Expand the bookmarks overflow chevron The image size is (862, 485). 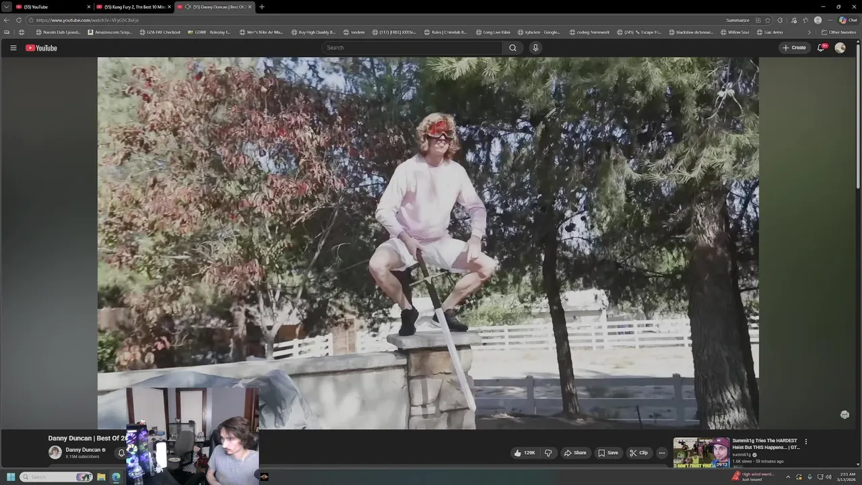pyautogui.click(x=809, y=32)
